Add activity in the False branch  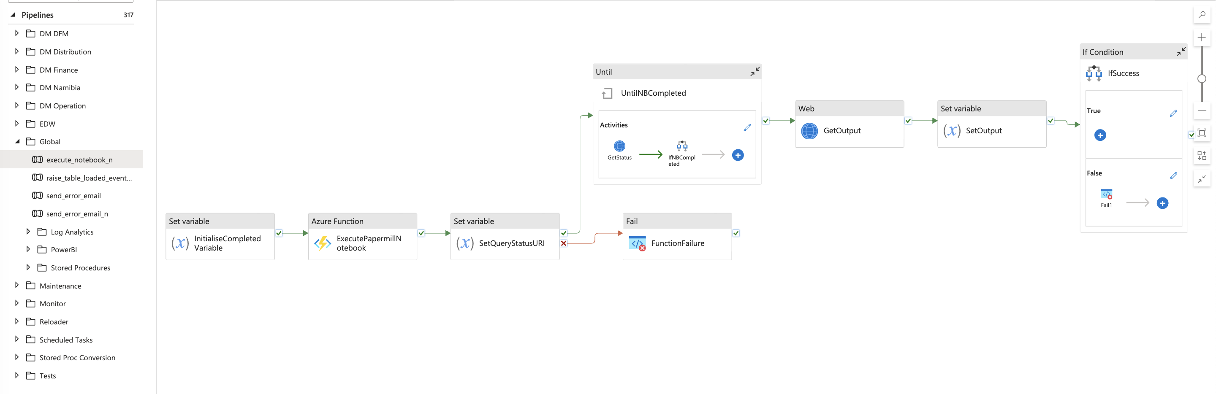pyautogui.click(x=1162, y=203)
